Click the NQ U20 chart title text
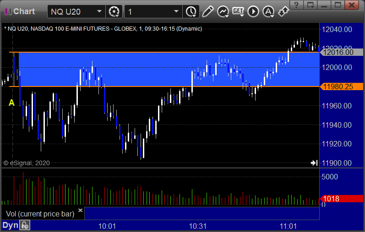This screenshot has height=232, width=365. (x=103, y=29)
